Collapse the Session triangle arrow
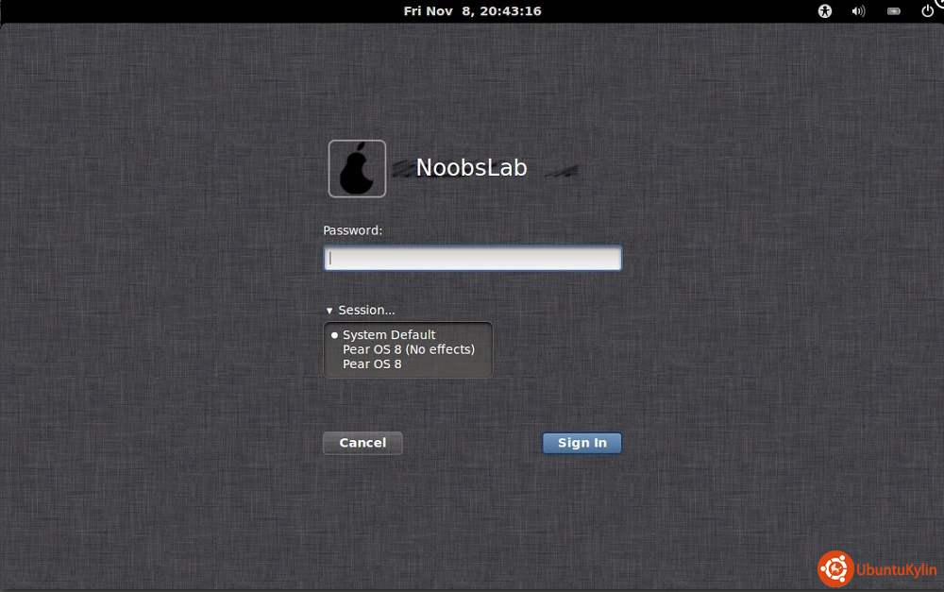The image size is (944, 592). point(329,311)
